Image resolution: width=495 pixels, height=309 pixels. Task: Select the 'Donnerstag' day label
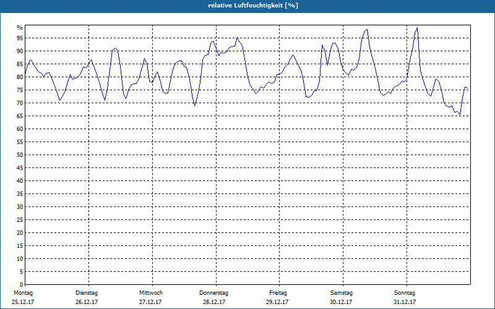[213, 293]
